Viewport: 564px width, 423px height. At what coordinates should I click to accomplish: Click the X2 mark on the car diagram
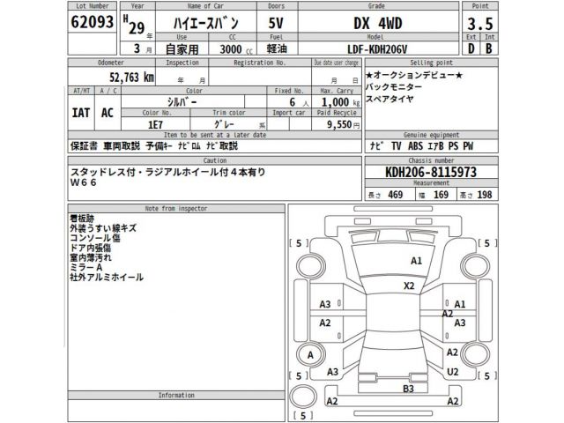[x=409, y=286]
